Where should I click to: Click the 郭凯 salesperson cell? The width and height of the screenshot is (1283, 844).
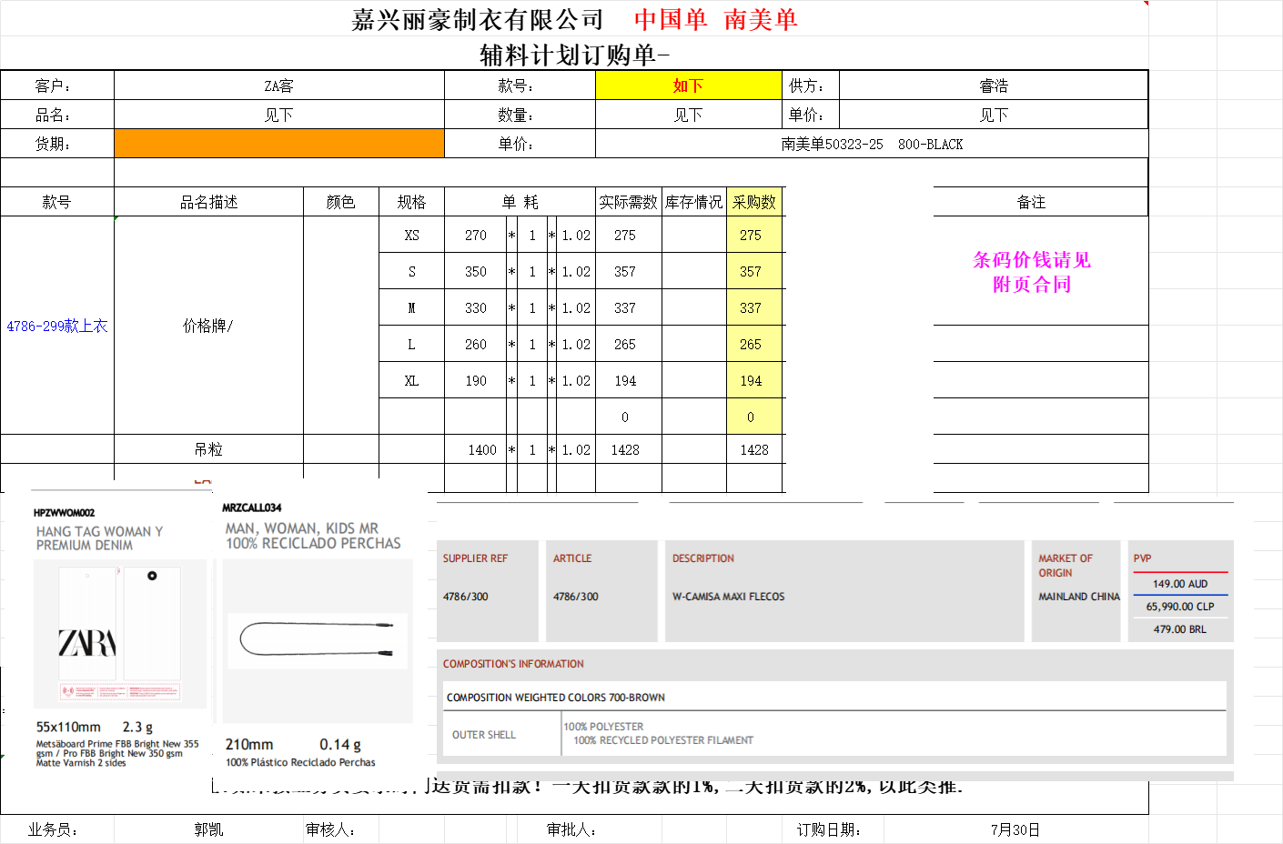click(208, 829)
